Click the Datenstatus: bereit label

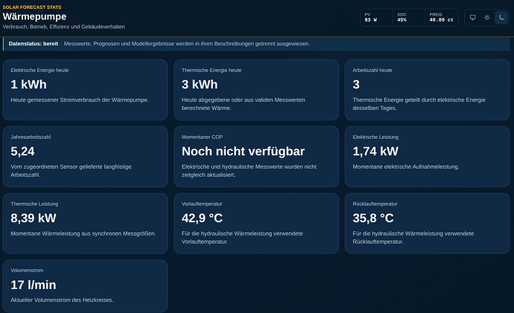pyautogui.click(x=34, y=44)
